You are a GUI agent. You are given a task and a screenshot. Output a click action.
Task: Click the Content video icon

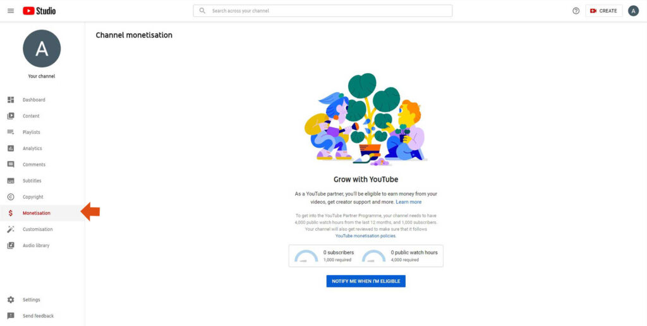(x=11, y=116)
